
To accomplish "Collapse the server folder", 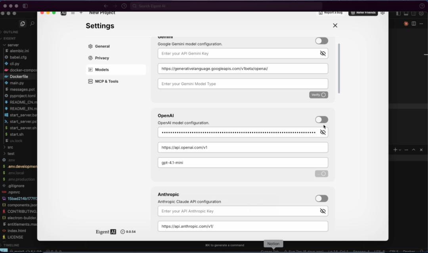I will tap(19, 45).
